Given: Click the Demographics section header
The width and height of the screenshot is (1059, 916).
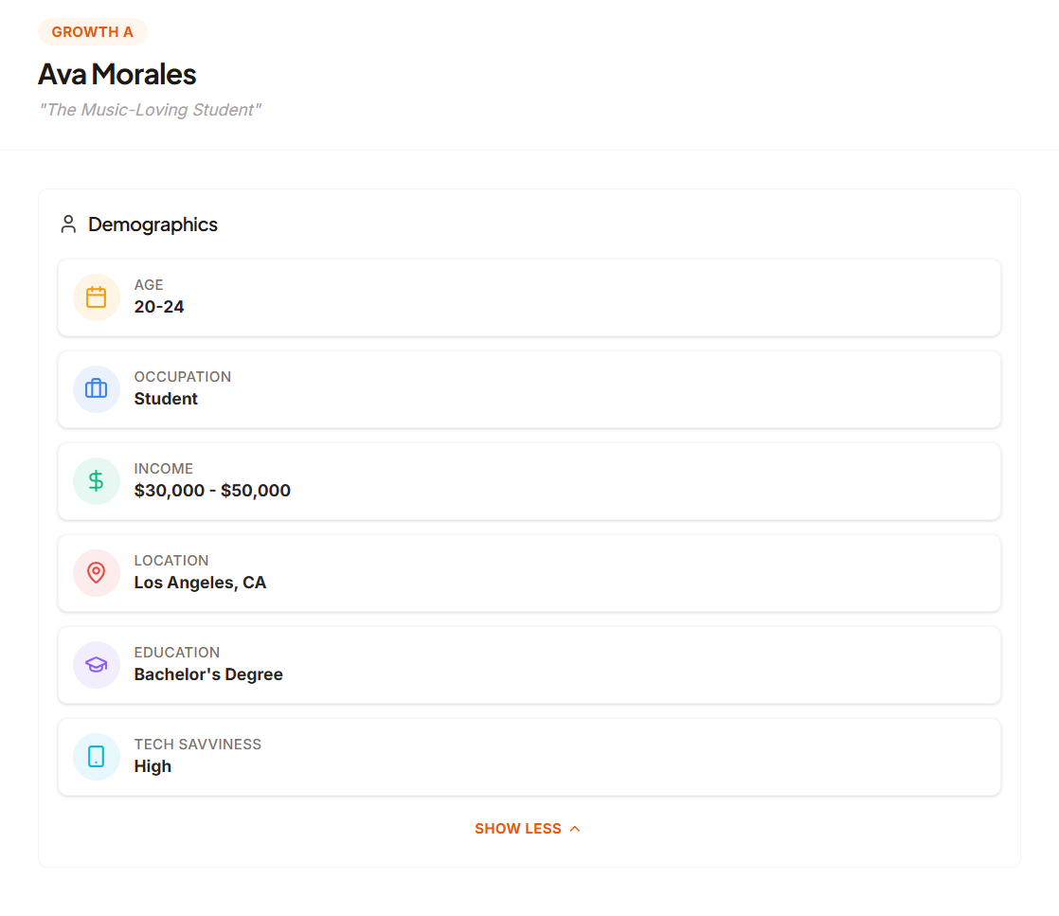Looking at the screenshot, I should (x=153, y=224).
